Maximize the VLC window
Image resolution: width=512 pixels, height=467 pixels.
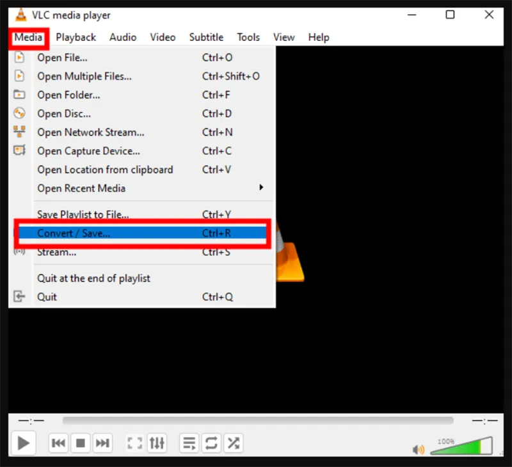[450, 15]
